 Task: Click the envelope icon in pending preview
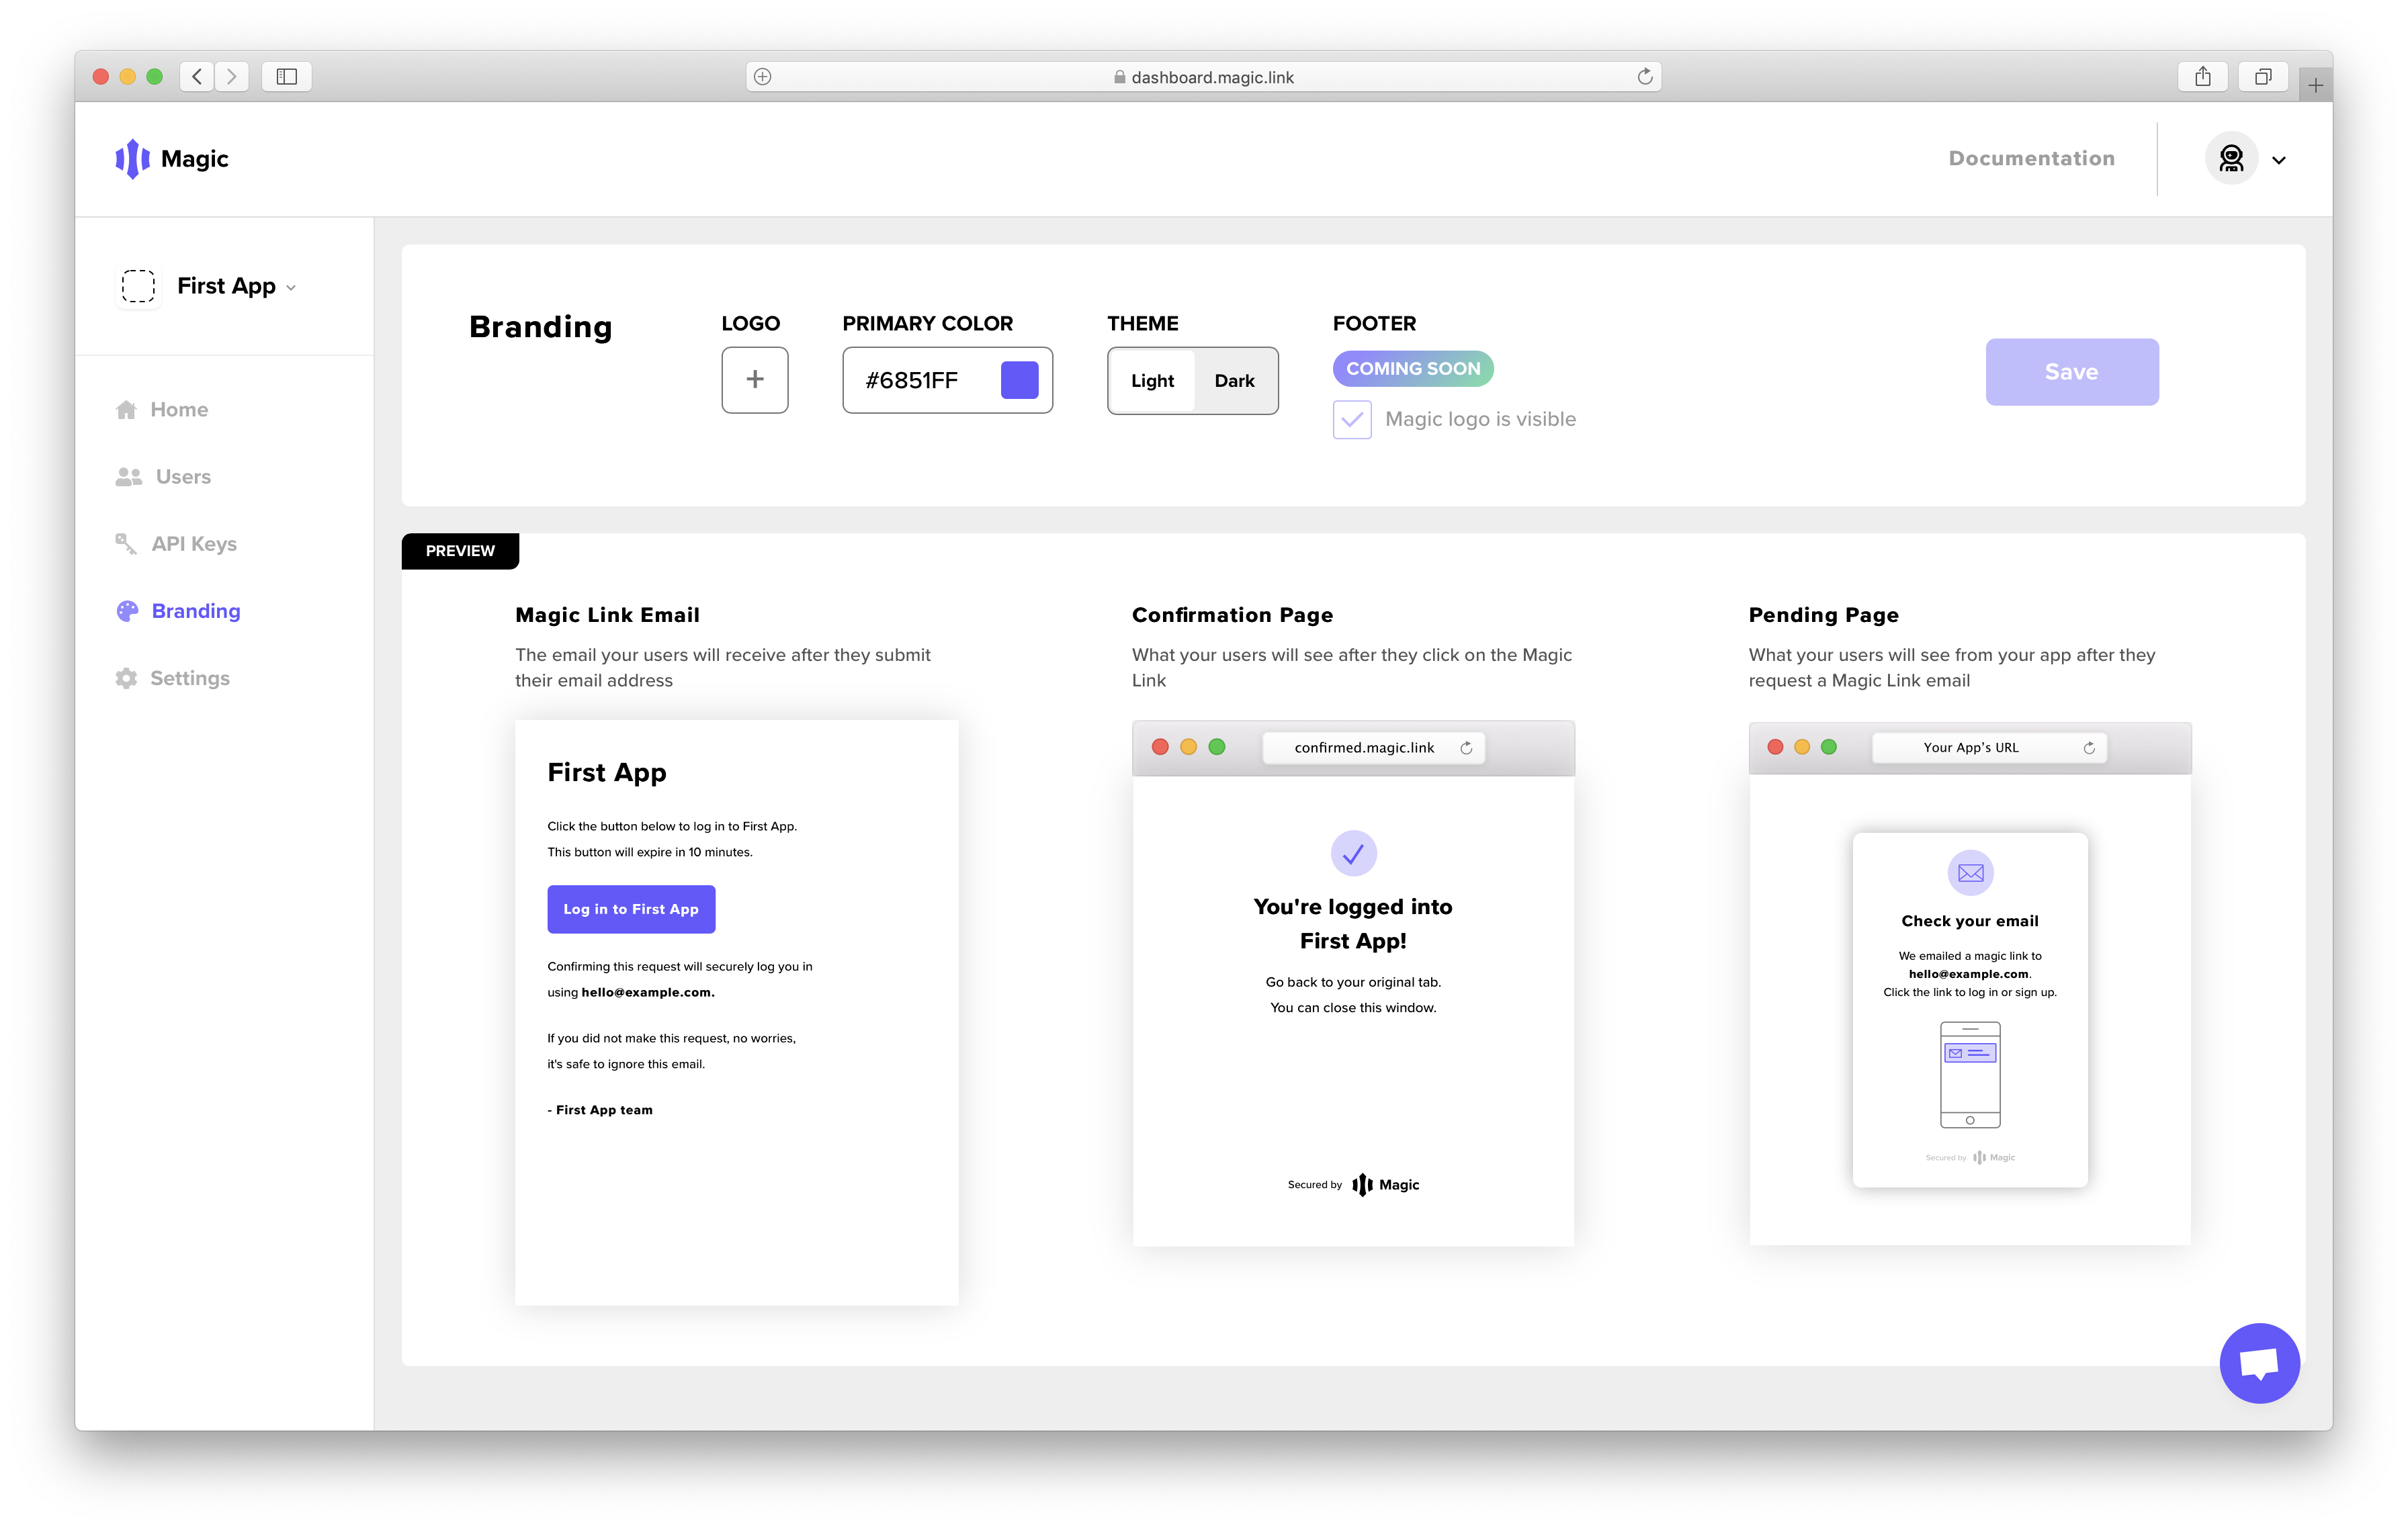(1970, 872)
